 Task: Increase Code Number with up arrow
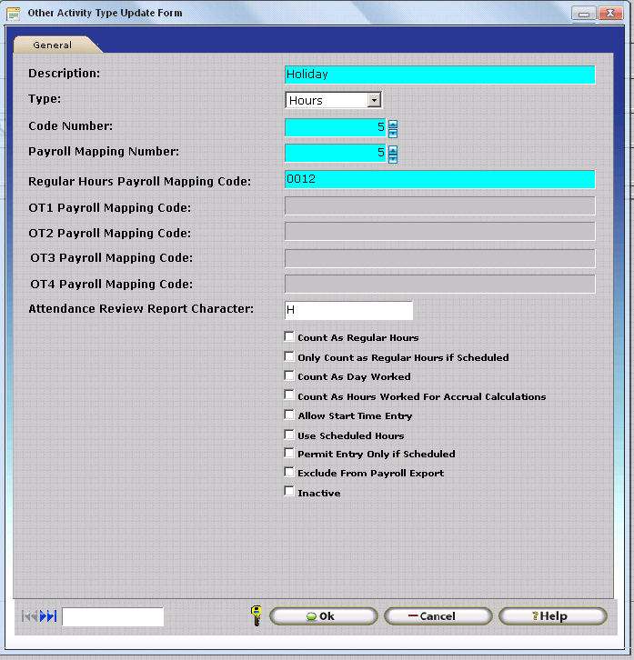[393, 124]
